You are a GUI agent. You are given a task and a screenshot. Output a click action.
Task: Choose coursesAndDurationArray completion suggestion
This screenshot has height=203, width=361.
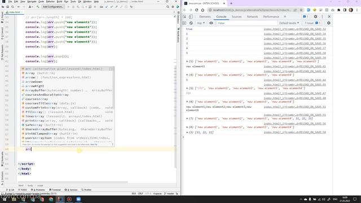(x=67, y=95)
